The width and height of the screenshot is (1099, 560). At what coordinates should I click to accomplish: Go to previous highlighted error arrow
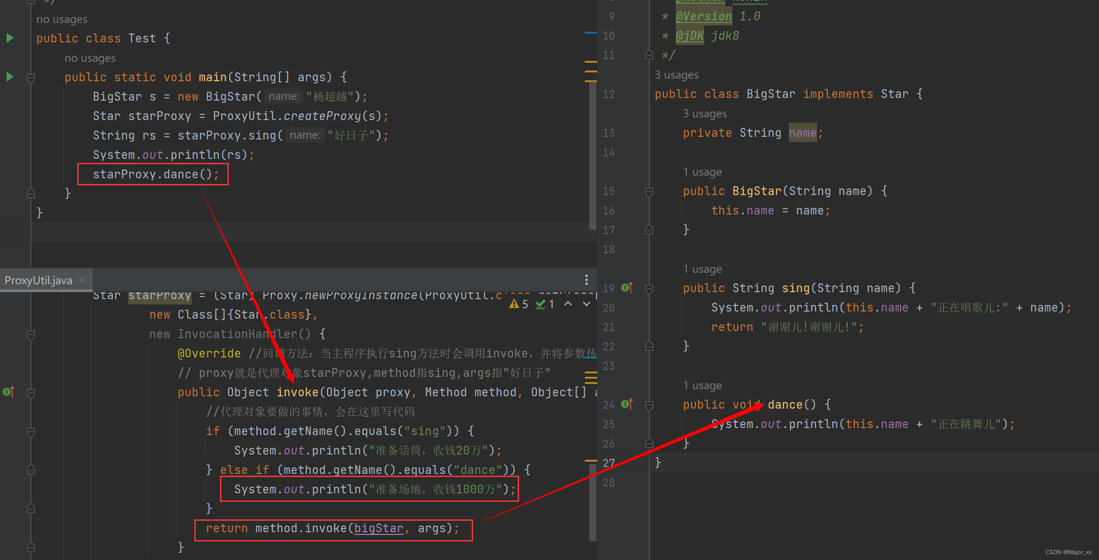click(568, 304)
